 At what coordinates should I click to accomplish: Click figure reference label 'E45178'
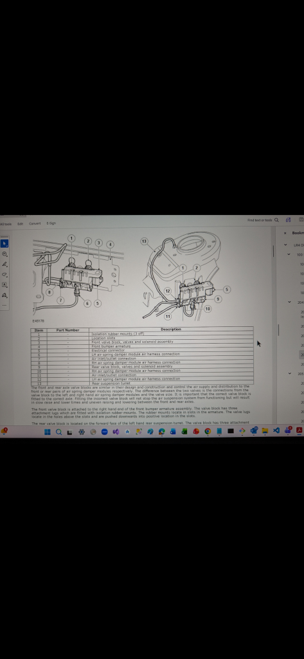coord(38,320)
